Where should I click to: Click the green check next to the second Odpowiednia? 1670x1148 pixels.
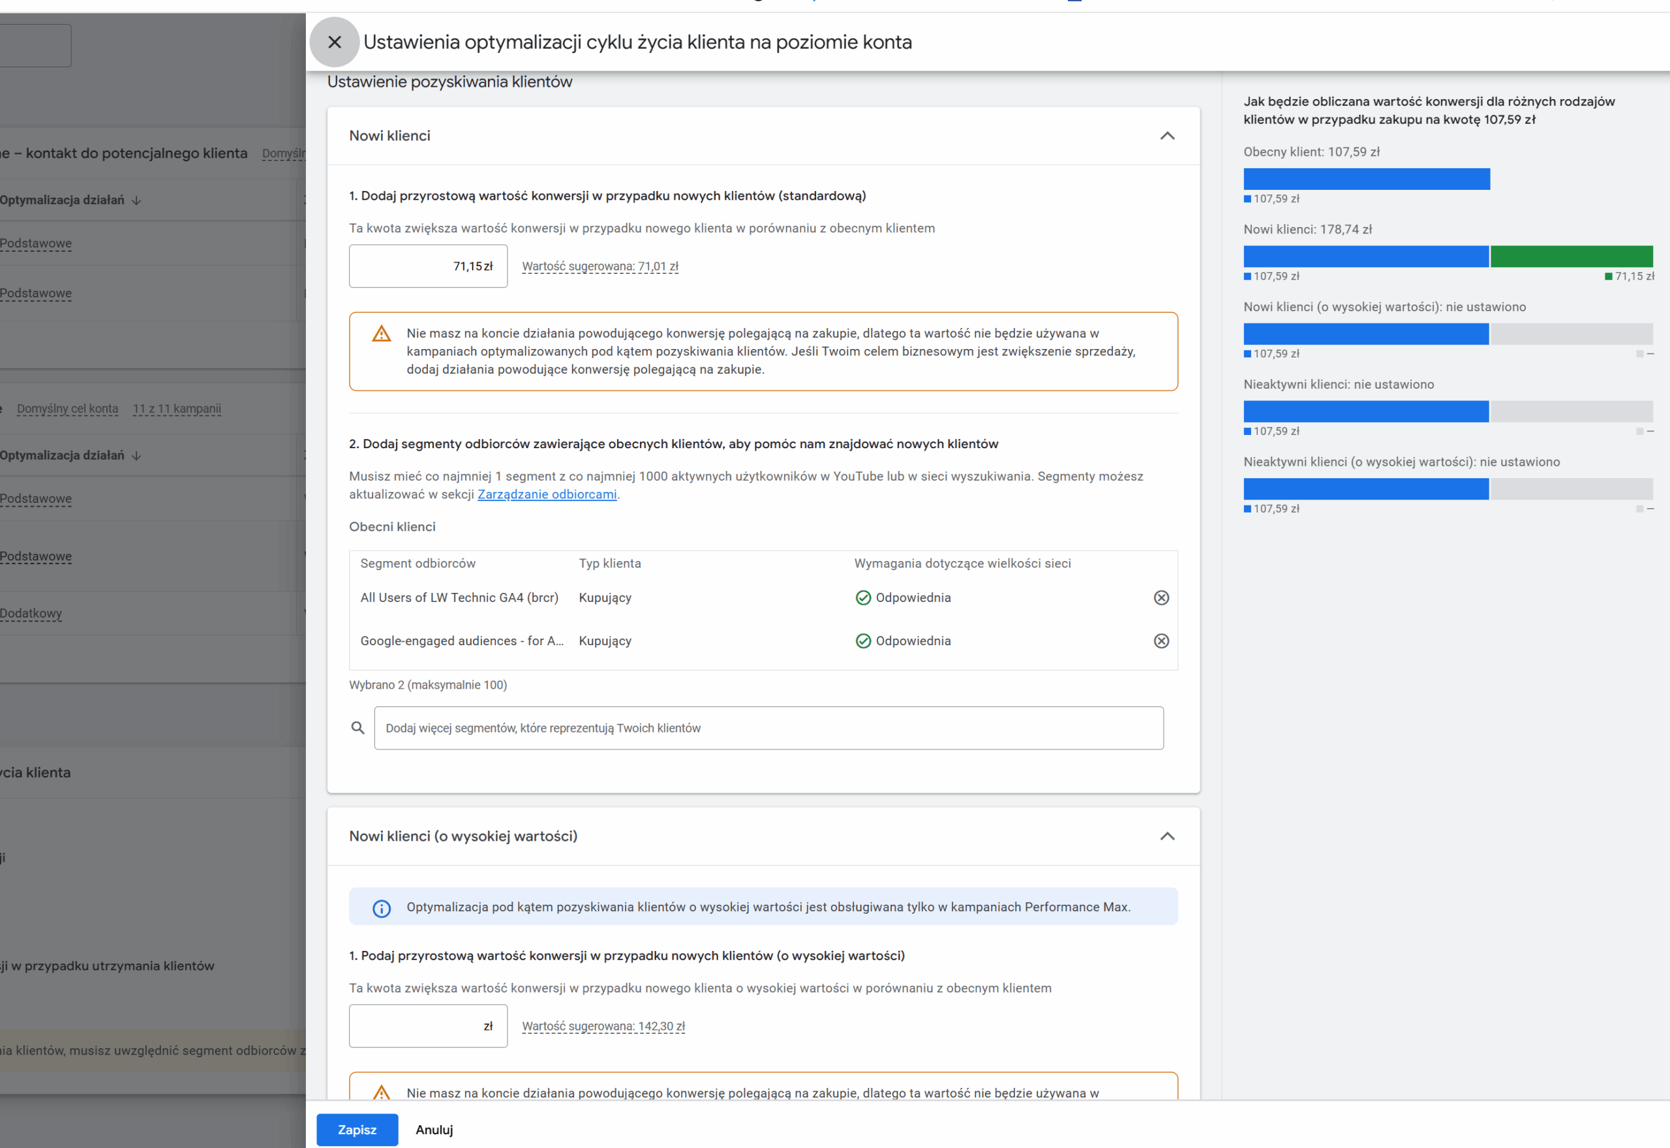(x=863, y=641)
